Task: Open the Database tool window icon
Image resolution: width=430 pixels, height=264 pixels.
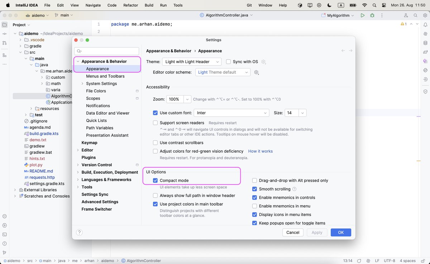Action: (425, 43)
